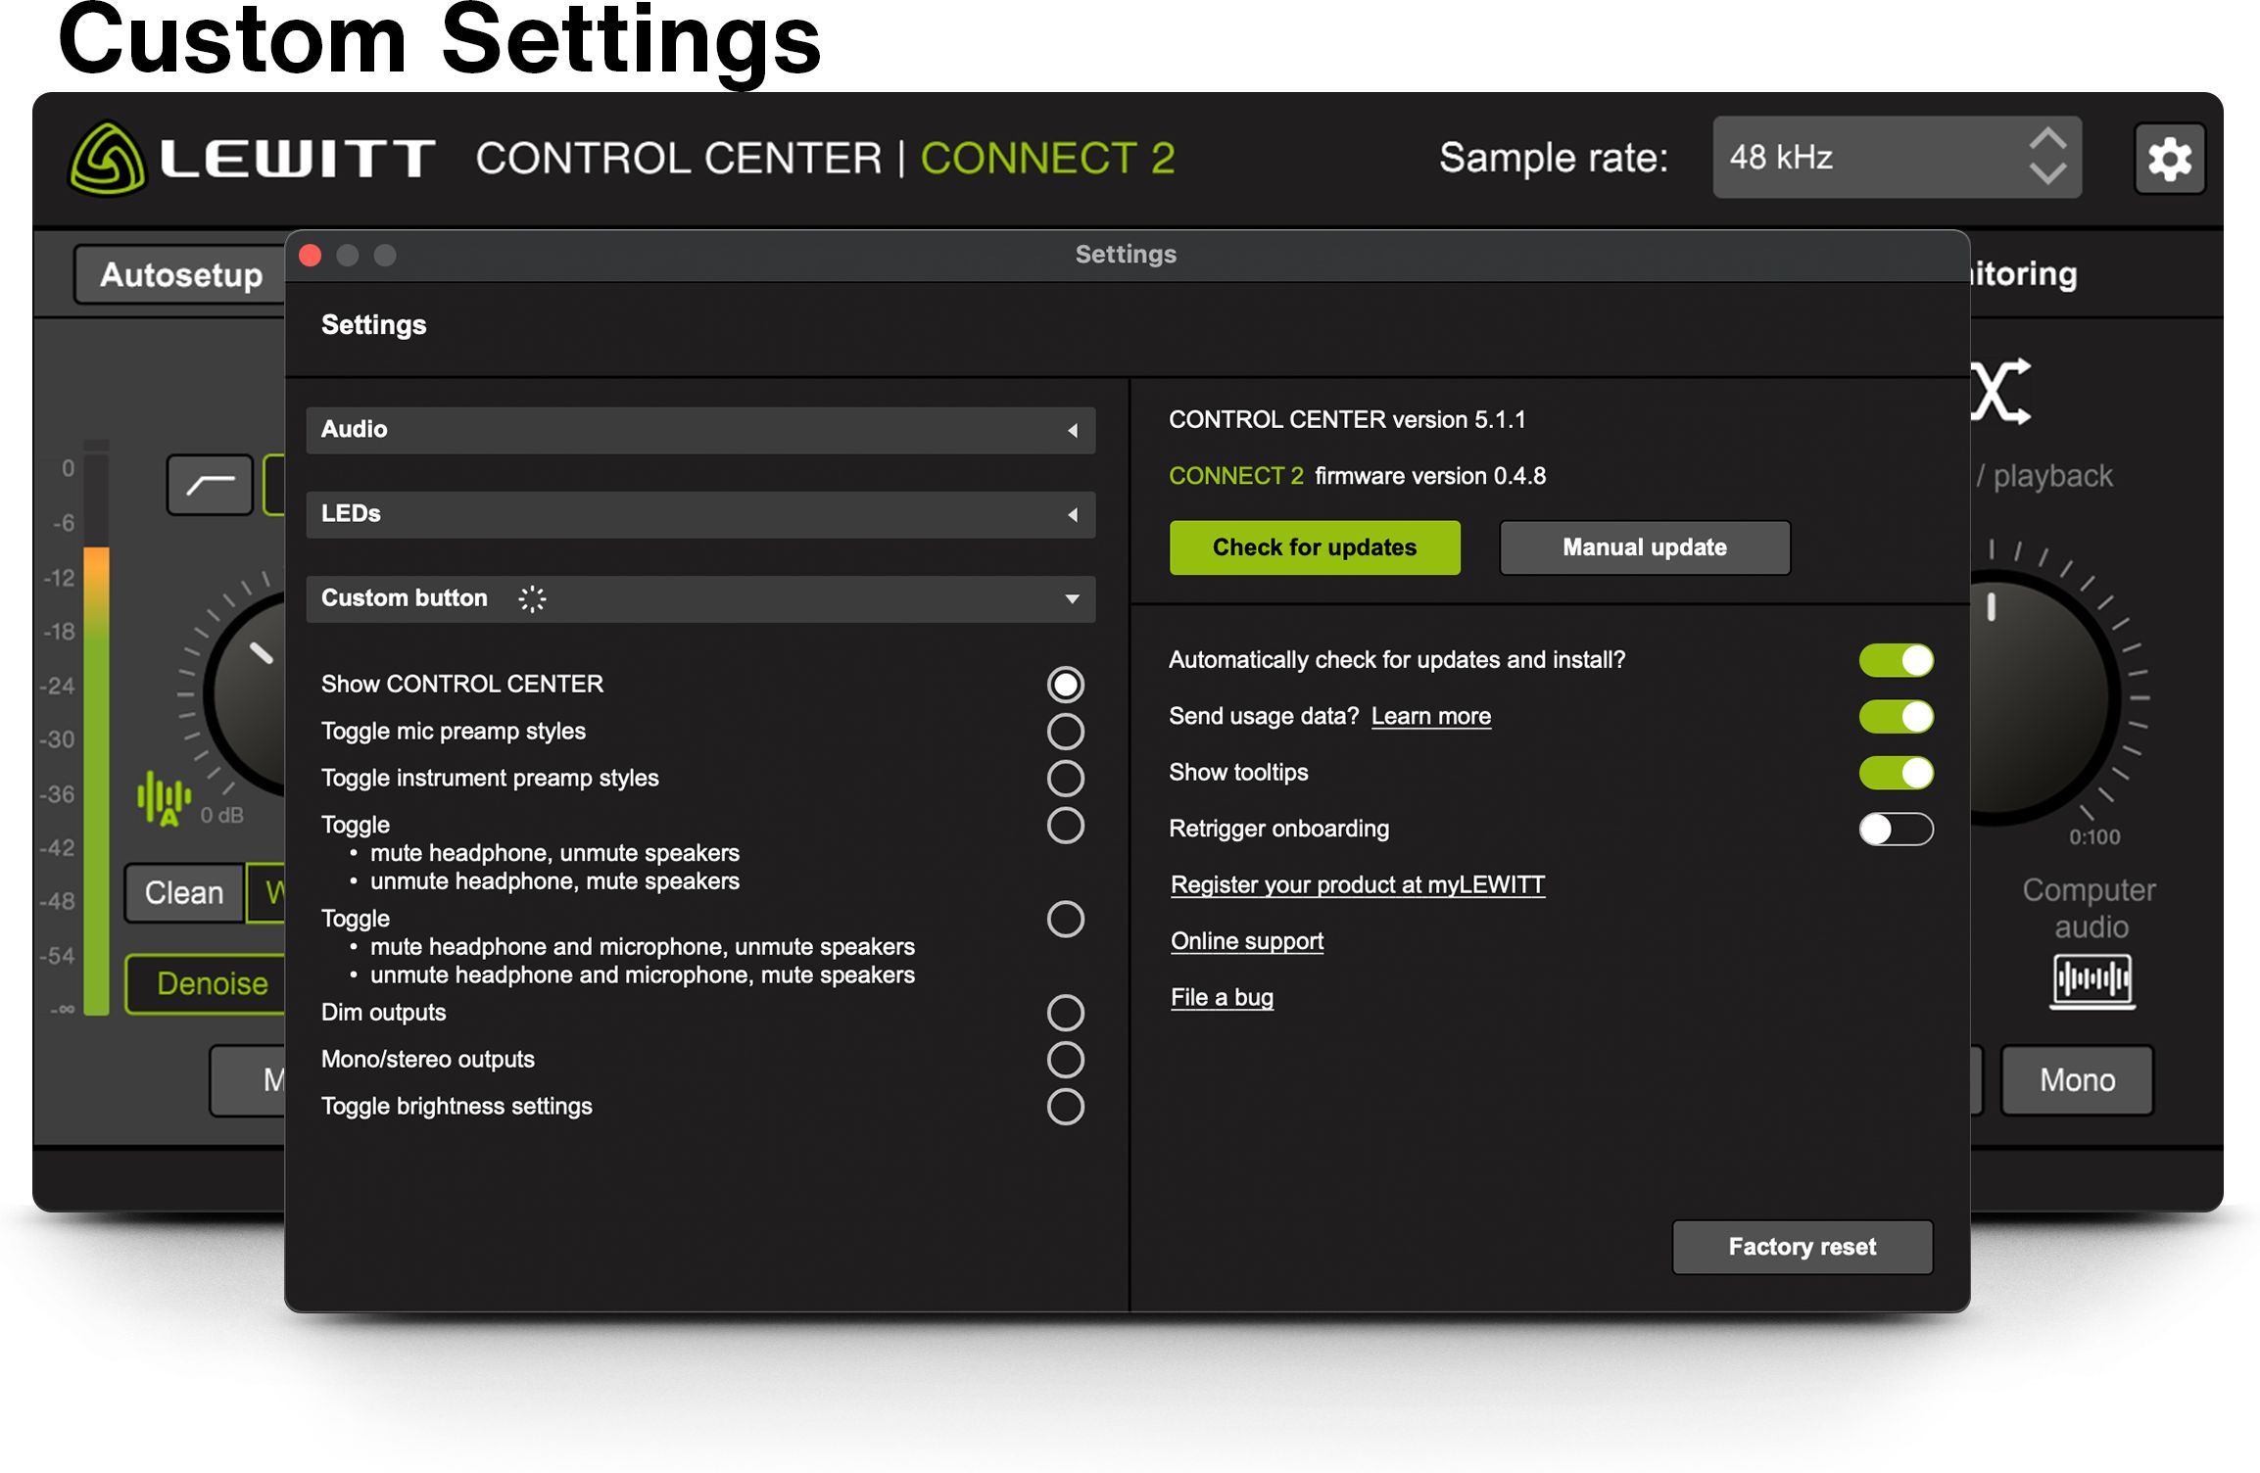Choose Toggle mic preamp styles option

(x=1065, y=733)
